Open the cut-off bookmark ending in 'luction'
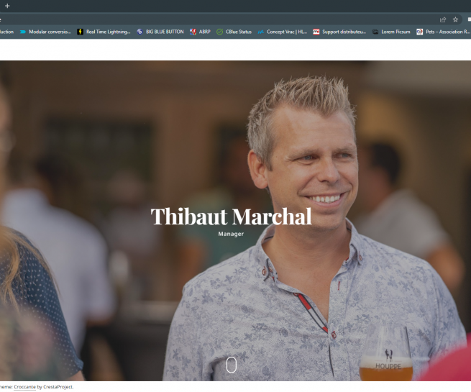The width and height of the screenshot is (471, 392). tap(6, 32)
